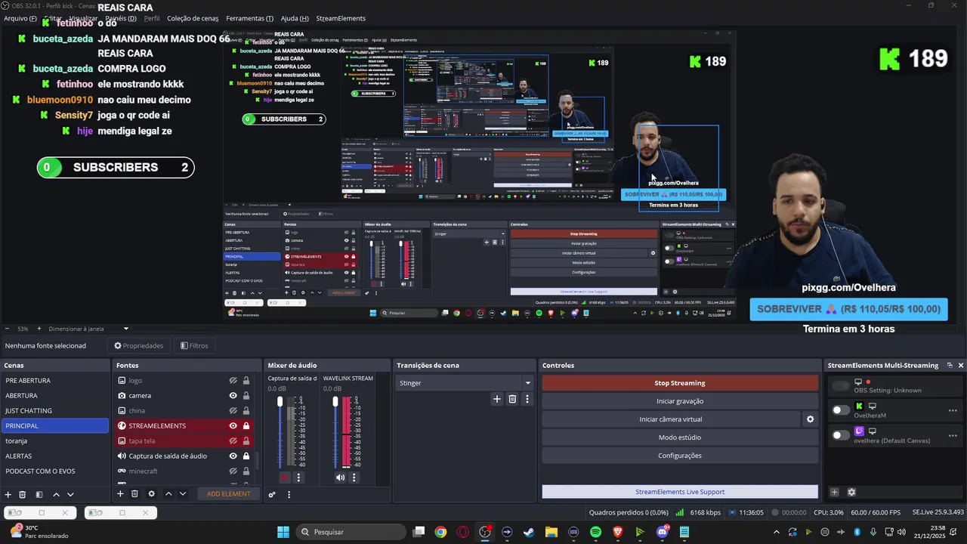Remove the Stinger transition with trash icon

(x=512, y=399)
